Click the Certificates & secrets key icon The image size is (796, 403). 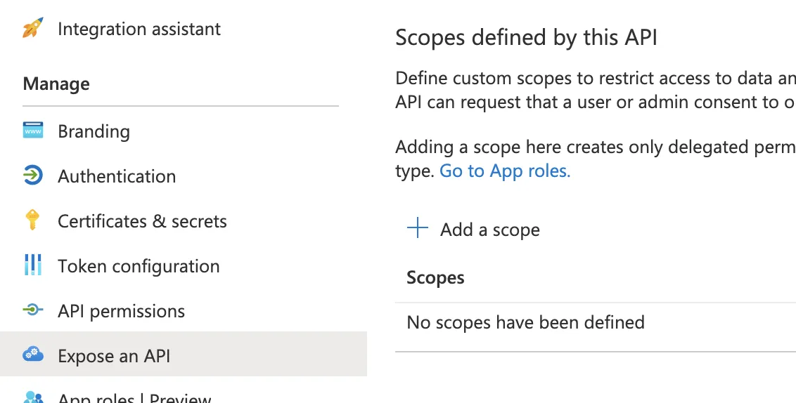coord(32,221)
